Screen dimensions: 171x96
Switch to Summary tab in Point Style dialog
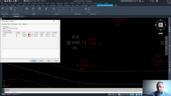click(x=25, y=24)
